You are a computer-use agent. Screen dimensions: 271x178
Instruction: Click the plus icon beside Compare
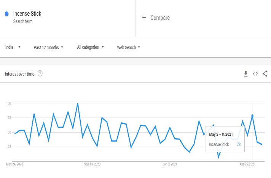click(144, 18)
